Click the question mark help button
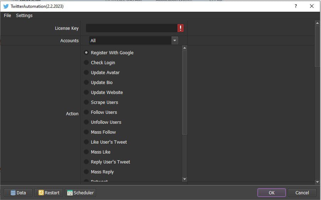The image size is (321, 200). (x=296, y=6)
